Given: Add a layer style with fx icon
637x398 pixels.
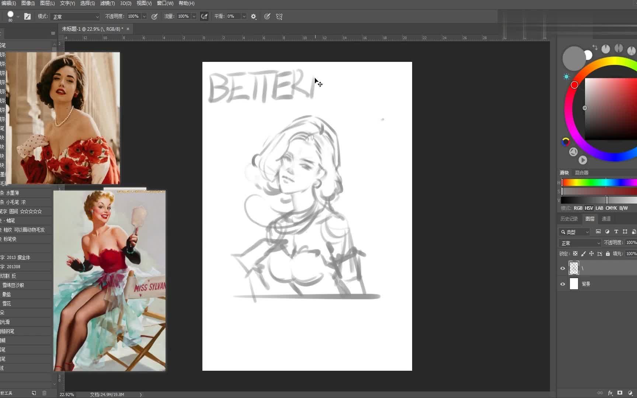Looking at the screenshot, I should pyautogui.click(x=610, y=393).
